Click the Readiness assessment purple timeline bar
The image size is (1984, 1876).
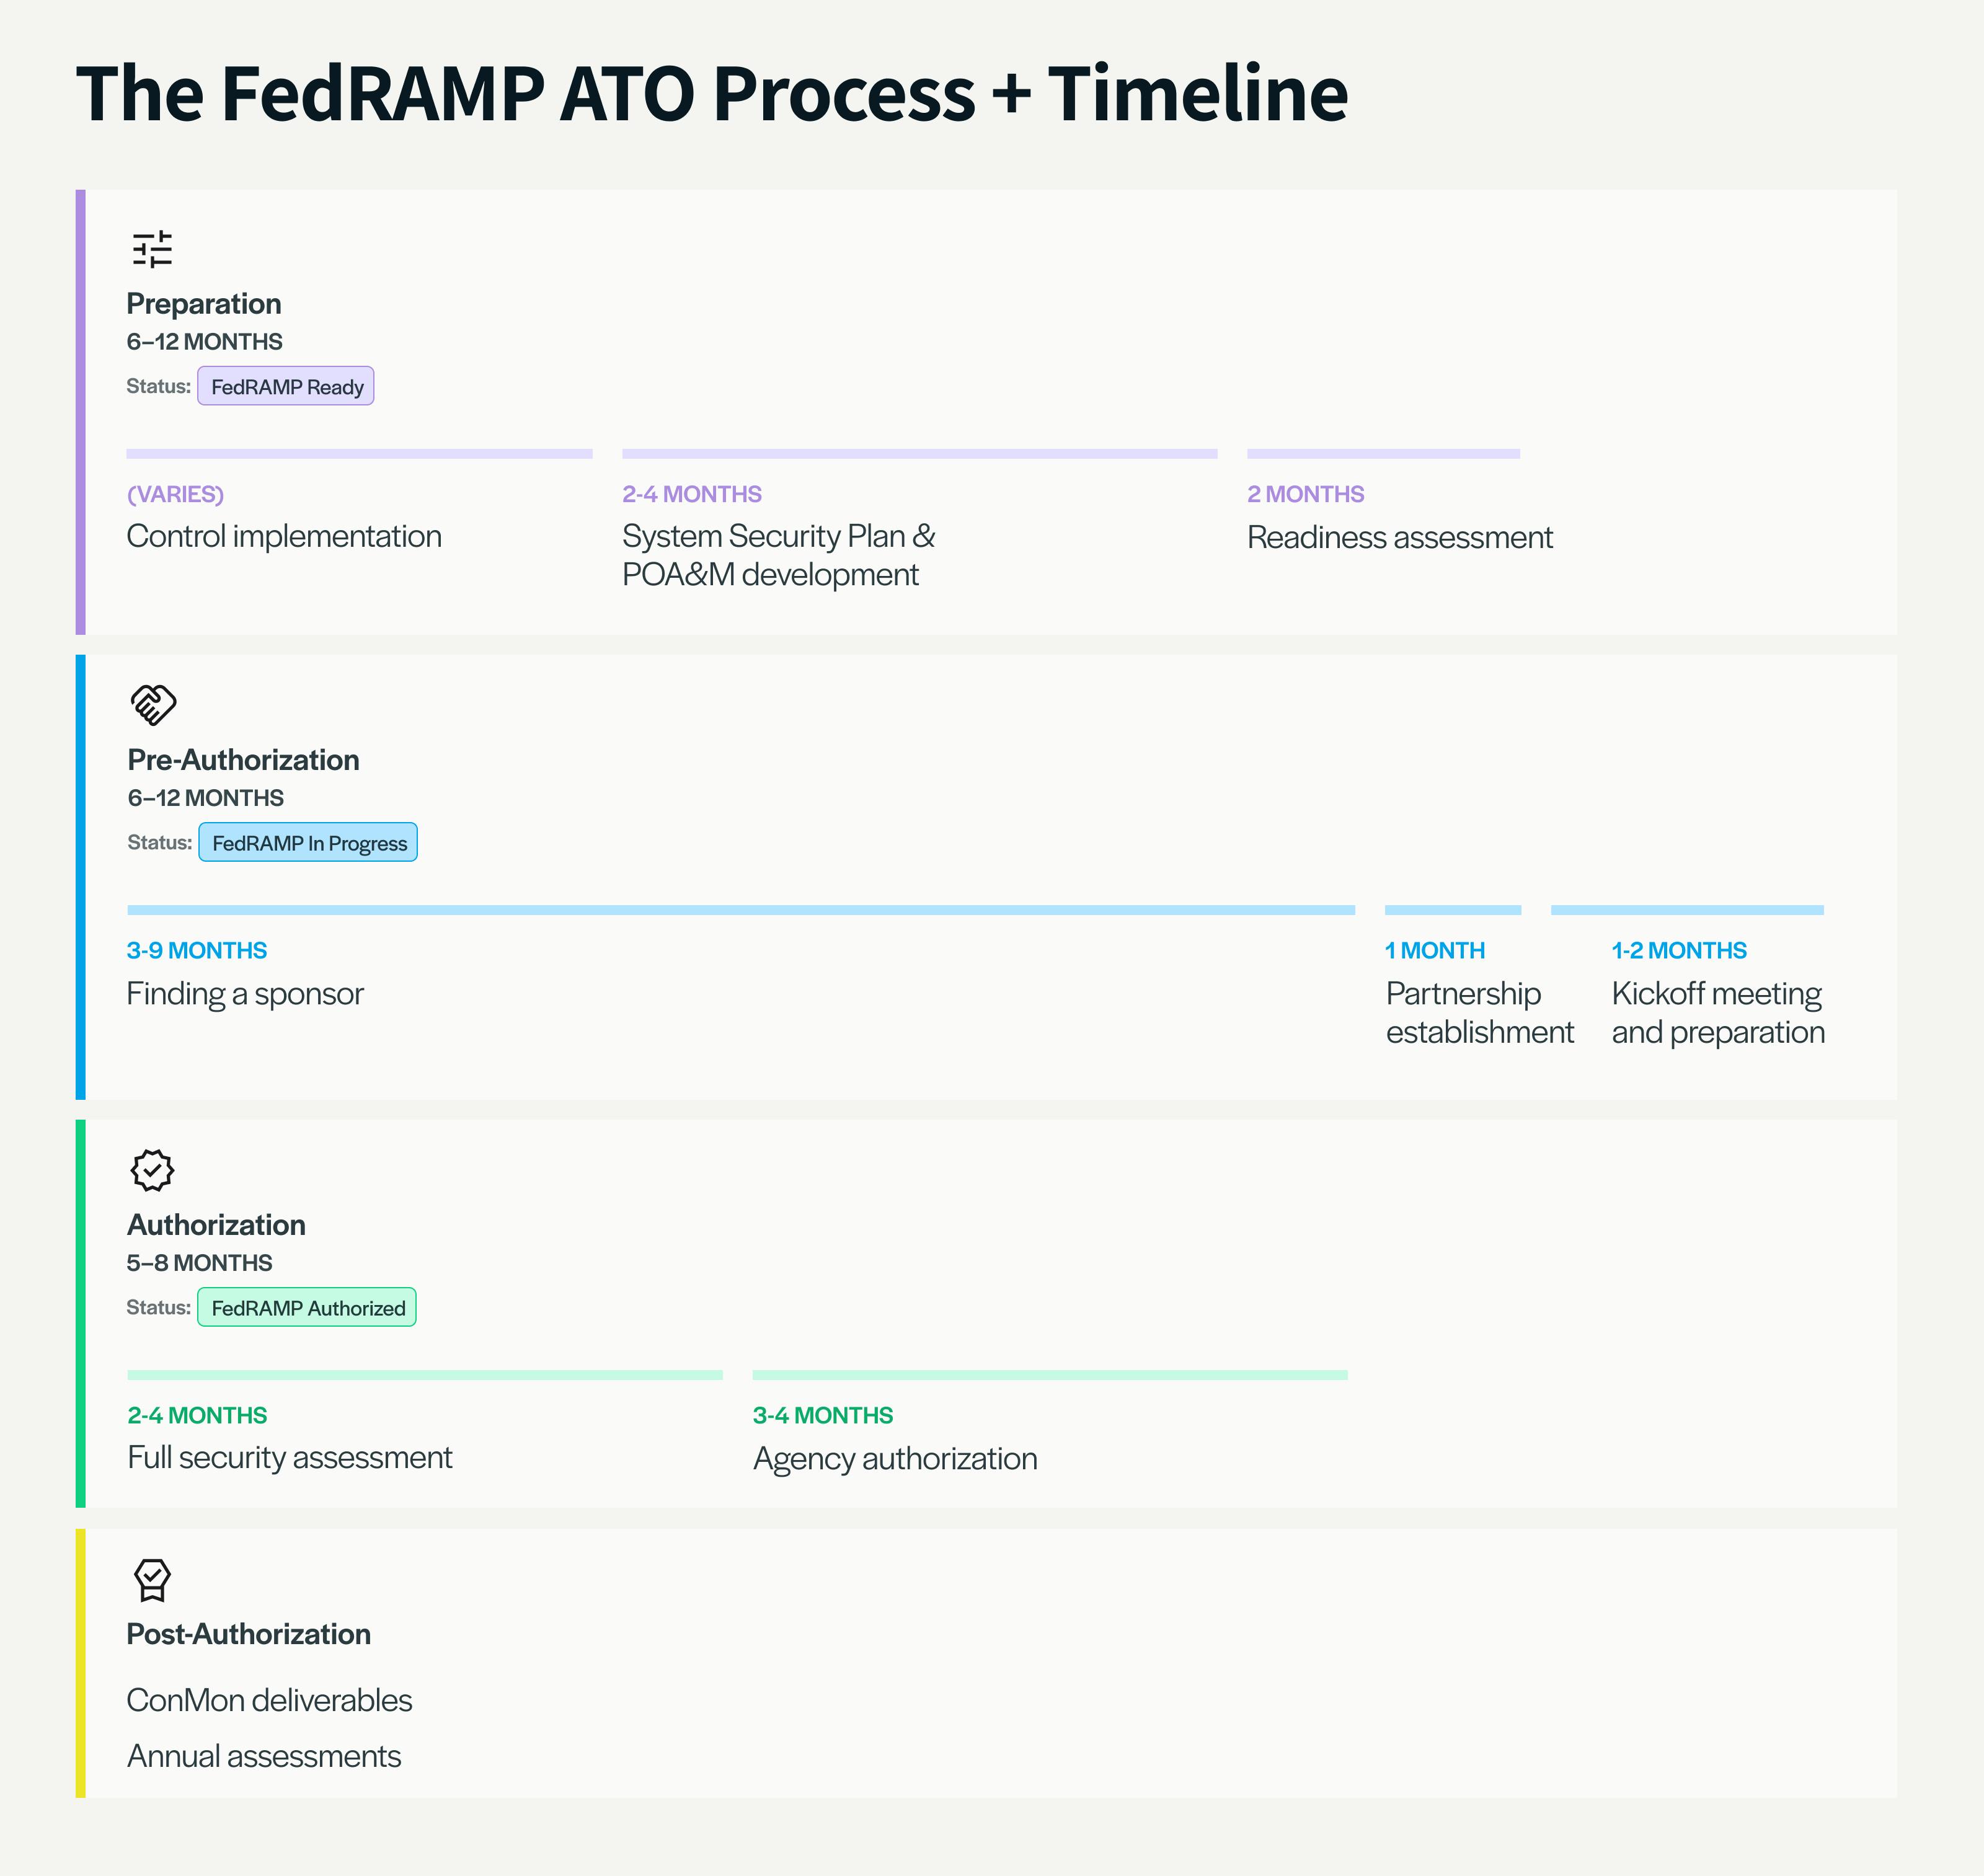coord(1383,454)
